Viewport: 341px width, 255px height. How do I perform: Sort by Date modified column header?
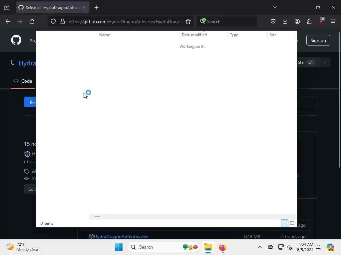pyautogui.click(x=194, y=35)
